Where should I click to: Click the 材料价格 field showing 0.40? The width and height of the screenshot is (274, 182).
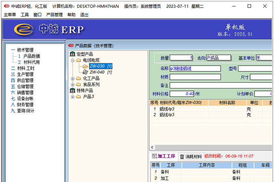click(x=182, y=94)
